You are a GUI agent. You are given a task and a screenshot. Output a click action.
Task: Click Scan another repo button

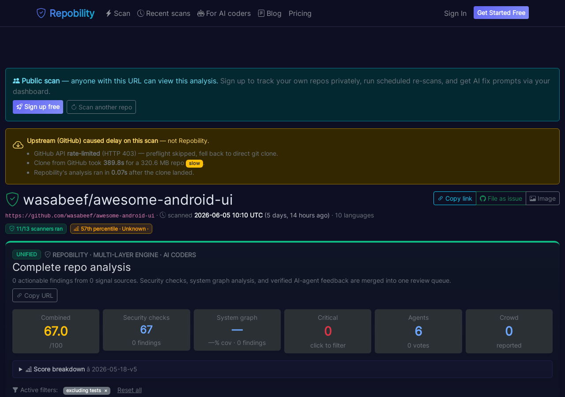click(101, 107)
